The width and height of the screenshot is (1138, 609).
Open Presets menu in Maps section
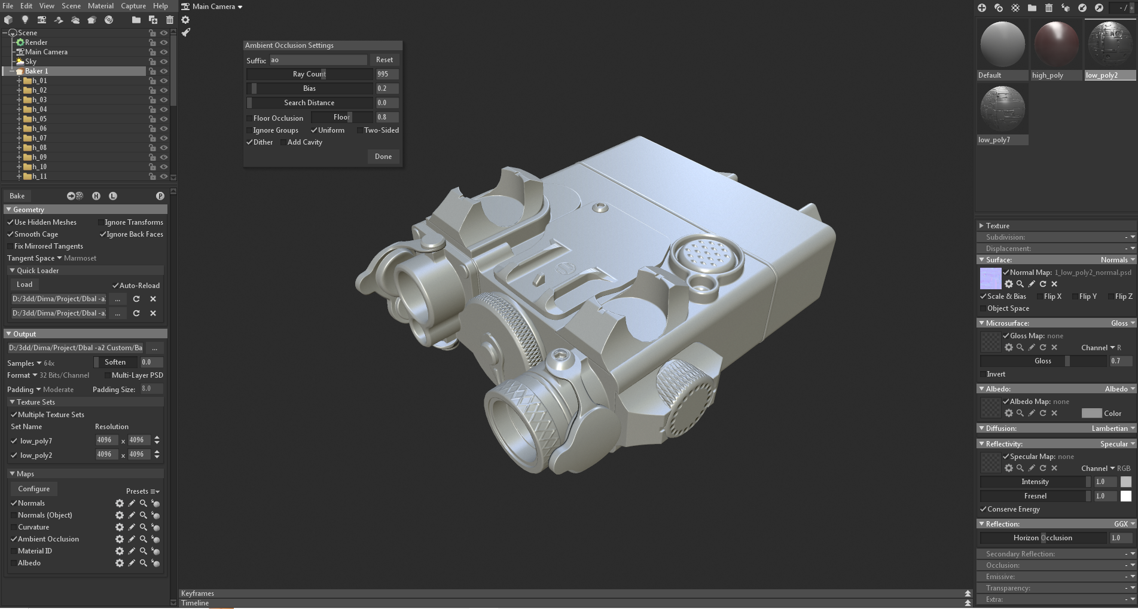point(143,491)
